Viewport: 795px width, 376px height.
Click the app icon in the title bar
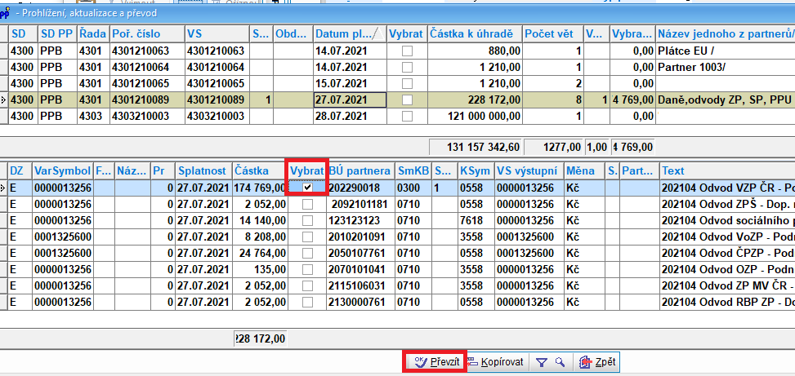coord(7,13)
